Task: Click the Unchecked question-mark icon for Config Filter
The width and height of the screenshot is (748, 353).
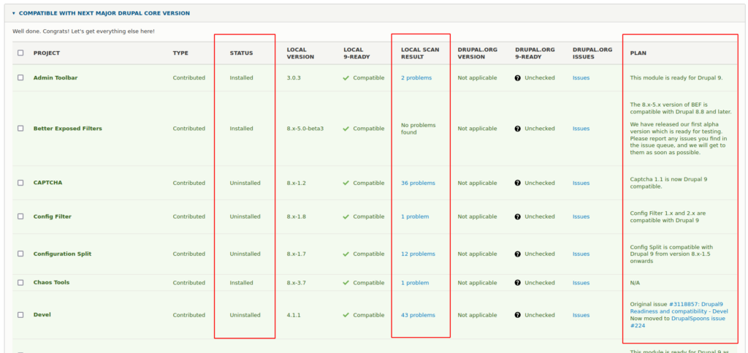Action: [x=518, y=216]
